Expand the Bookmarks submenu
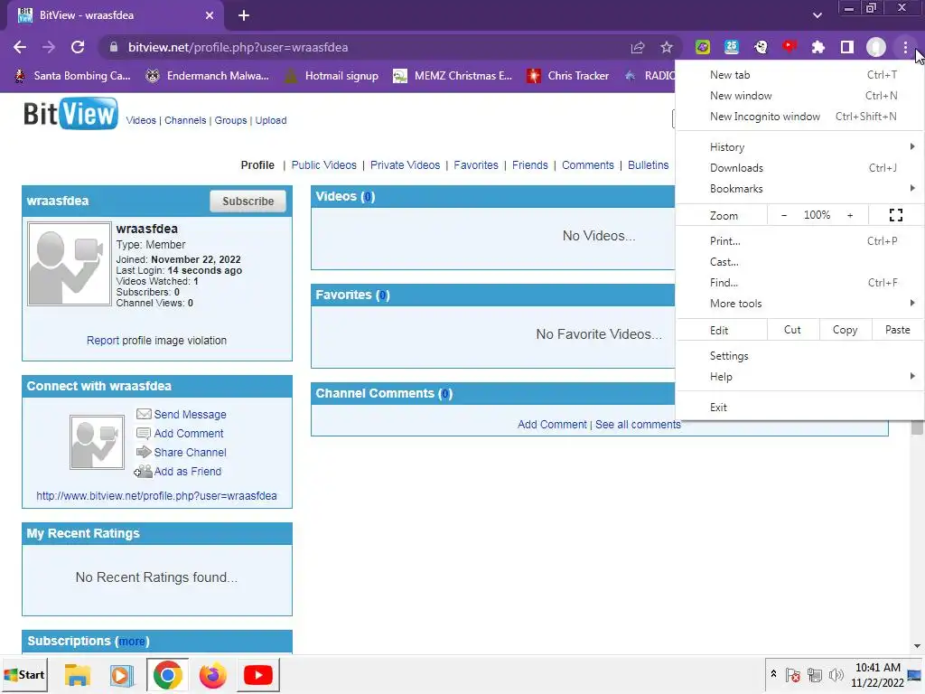Viewport: 925px width, 694px height. click(x=800, y=189)
